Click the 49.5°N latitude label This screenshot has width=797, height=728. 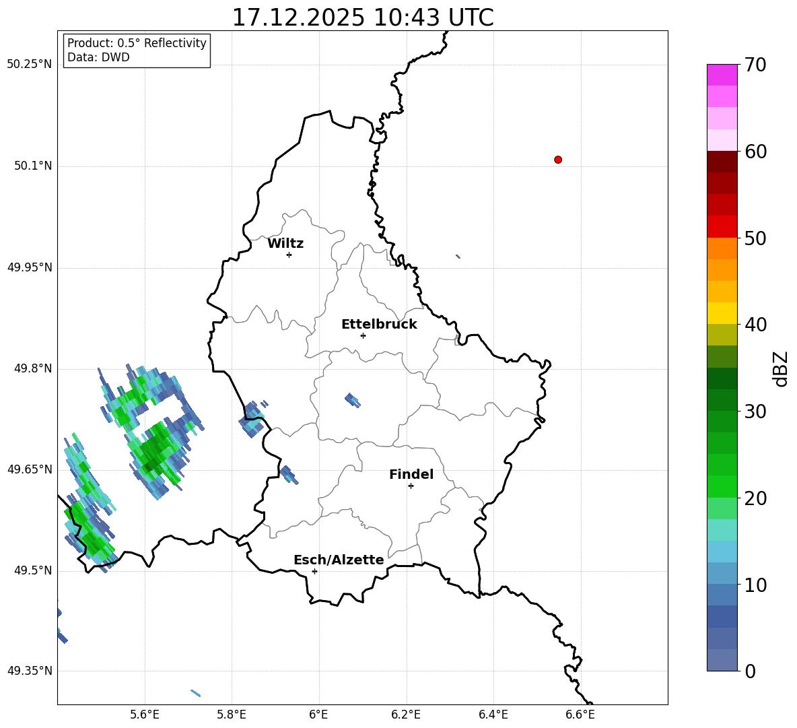pyautogui.click(x=33, y=570)
